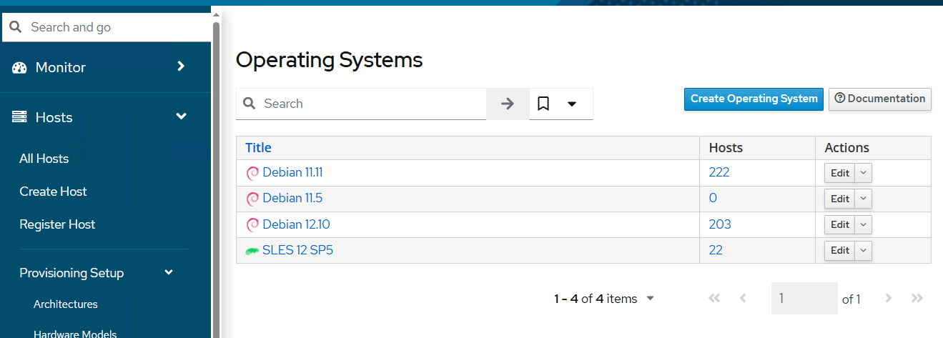Click the bookmark icon beside search
Screen dimensions: 943x338
[543, 104]
